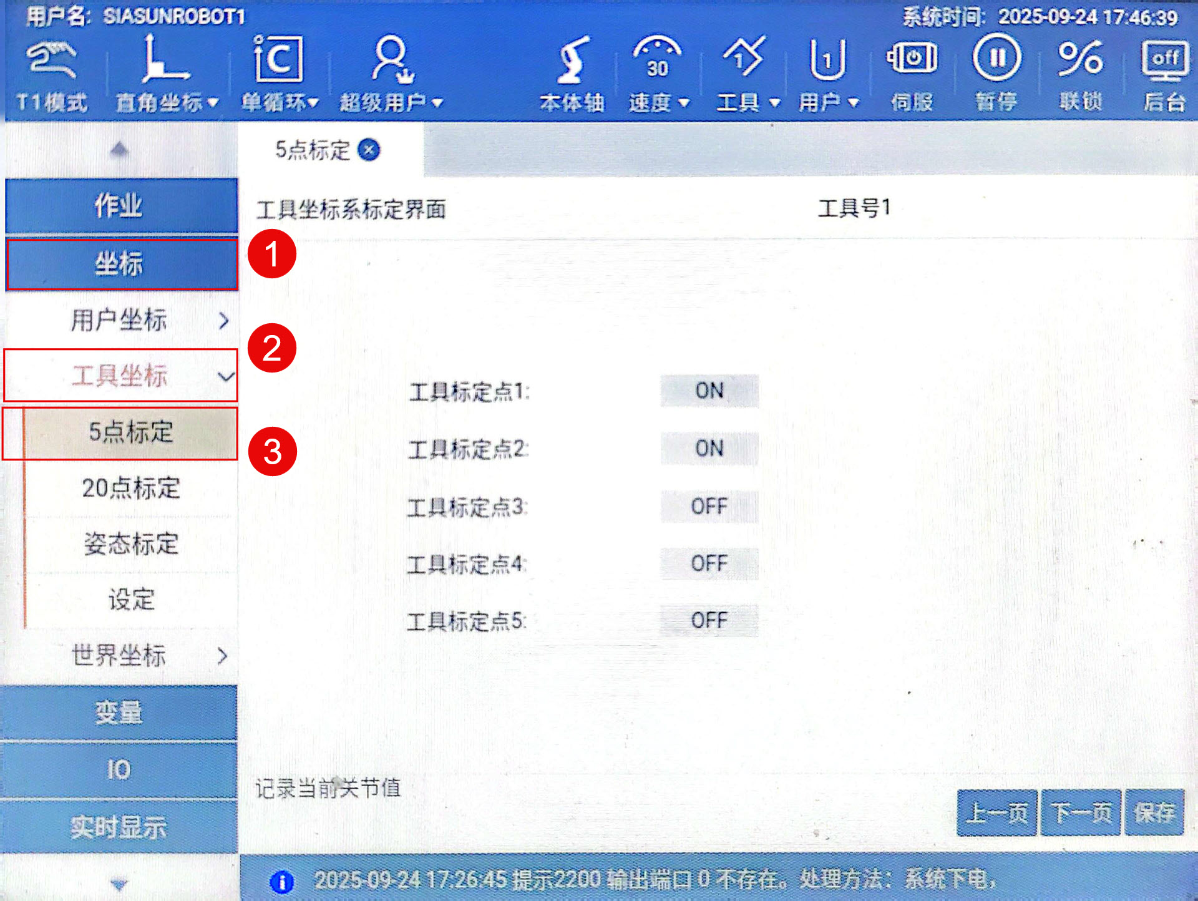This screenshot has height=901, width=1198.
Task: Open the 变量 sidebar section
Action: pos(119,713)
